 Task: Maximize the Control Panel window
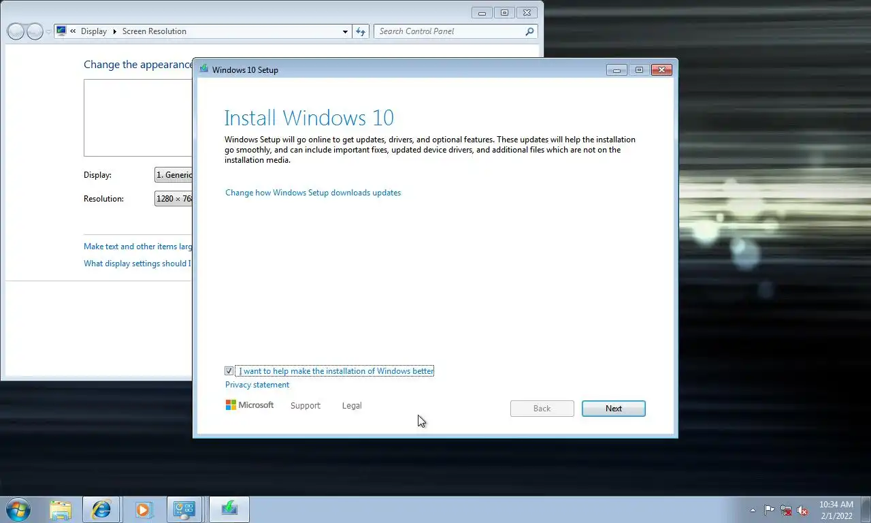[x=504, y=12]
